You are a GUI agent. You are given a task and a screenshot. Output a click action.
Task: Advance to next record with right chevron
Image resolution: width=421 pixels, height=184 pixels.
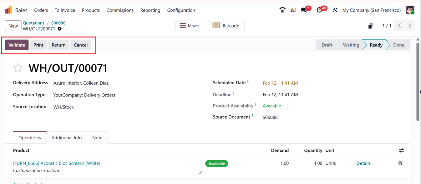point(410,26)
